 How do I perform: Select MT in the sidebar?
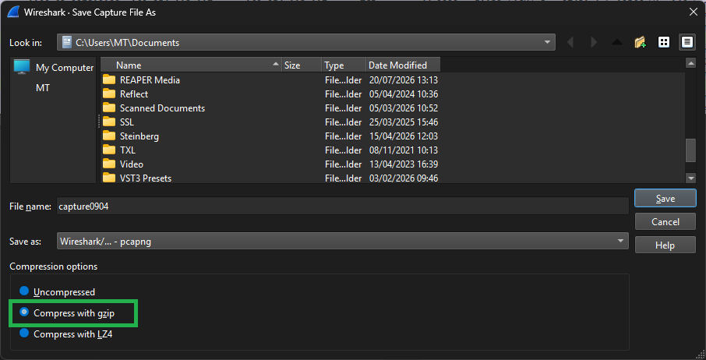click(43, 88)
